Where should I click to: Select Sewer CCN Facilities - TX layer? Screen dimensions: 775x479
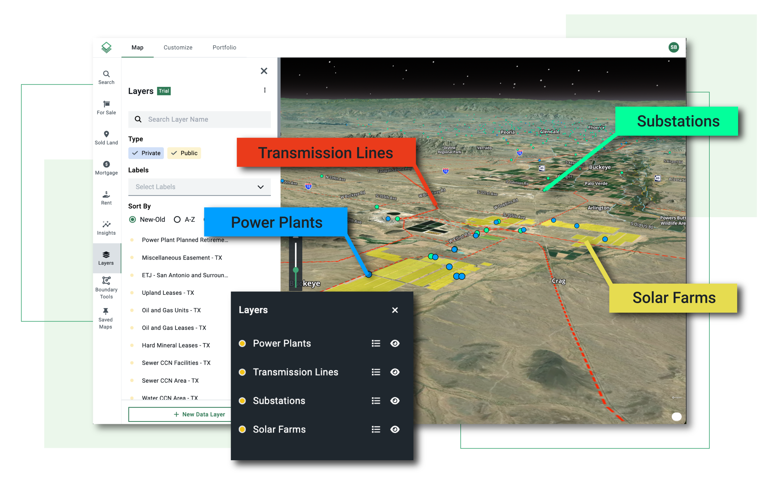[176, 363]
